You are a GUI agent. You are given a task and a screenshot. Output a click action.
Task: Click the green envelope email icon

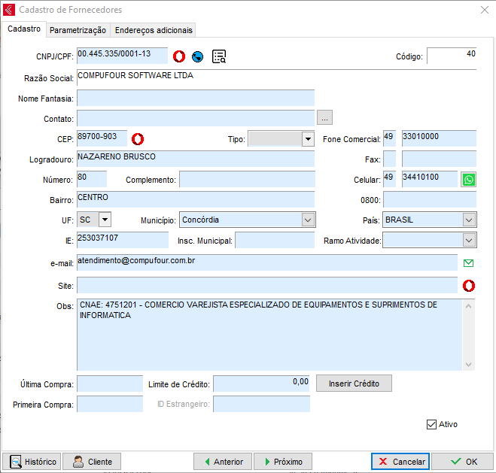(469, 263)
